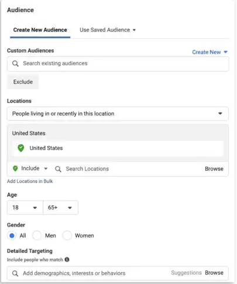Click green pin icon beside United States

coord(20,148)
